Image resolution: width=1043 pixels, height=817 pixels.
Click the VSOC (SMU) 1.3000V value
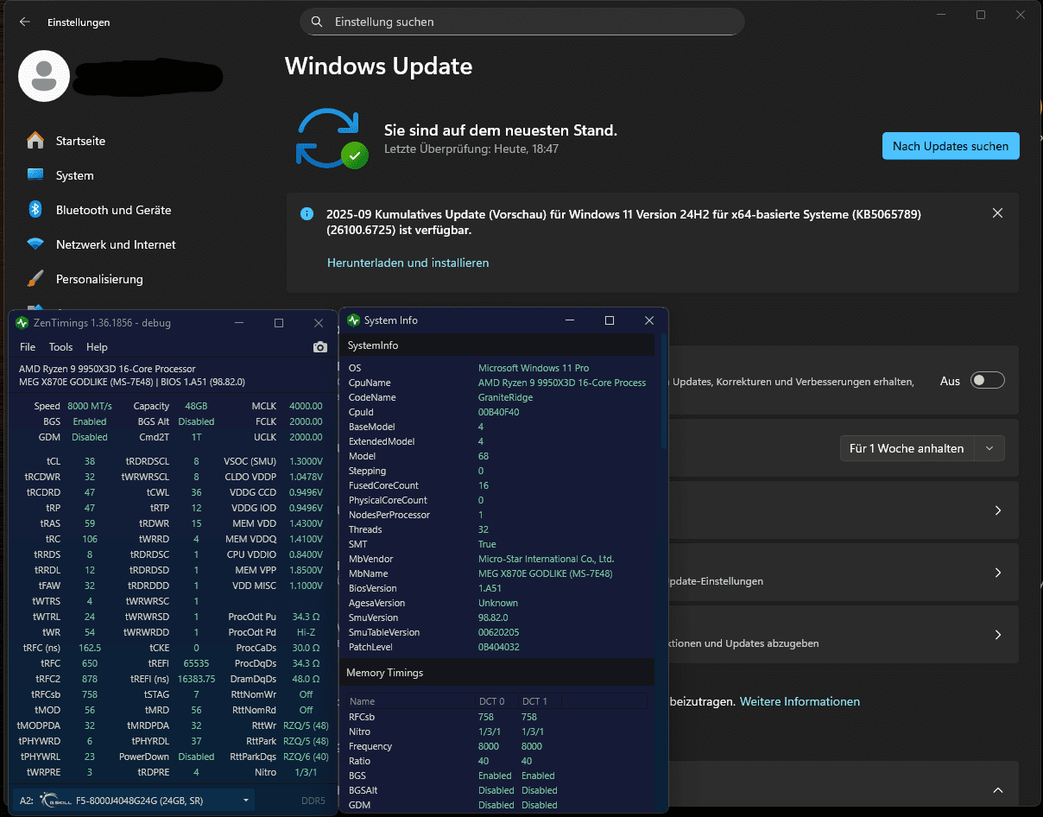click(307, 461)
